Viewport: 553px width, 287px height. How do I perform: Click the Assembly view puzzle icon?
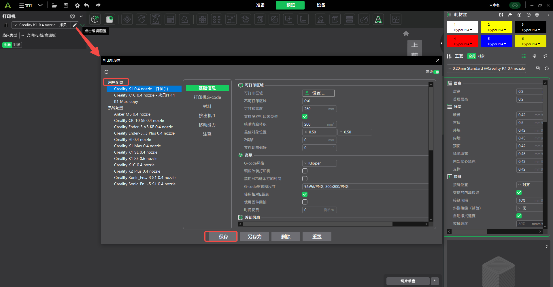coord(396,19)
